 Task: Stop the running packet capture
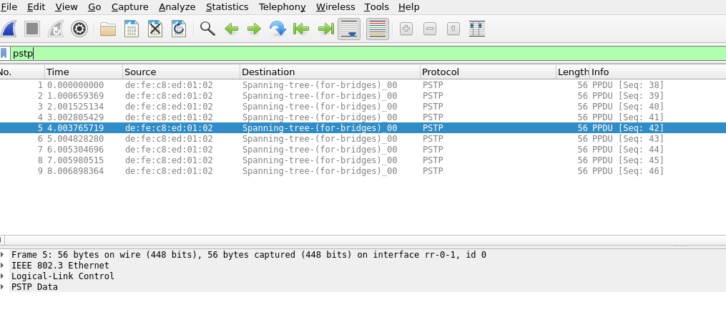(x=32, y=29)
